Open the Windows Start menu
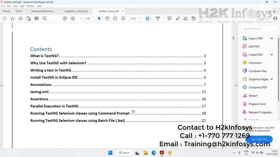280x157 pixels. [110, 153]
